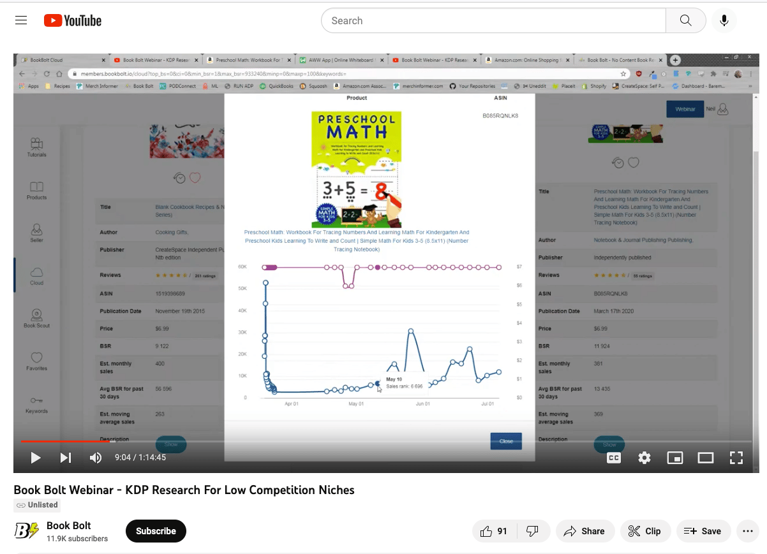Open the Apps bookmark shortcut

pos(29,86)
